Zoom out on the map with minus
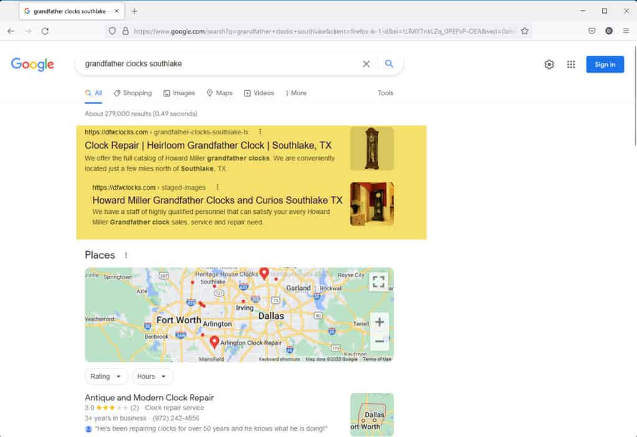 pos(379,341)
